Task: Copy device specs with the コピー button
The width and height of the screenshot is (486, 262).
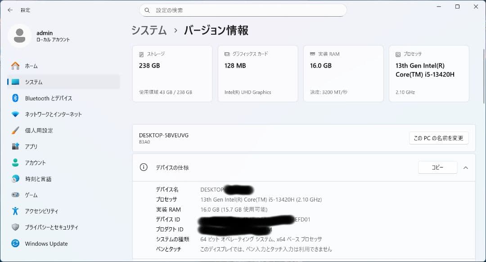Action: tap(437, 167)
